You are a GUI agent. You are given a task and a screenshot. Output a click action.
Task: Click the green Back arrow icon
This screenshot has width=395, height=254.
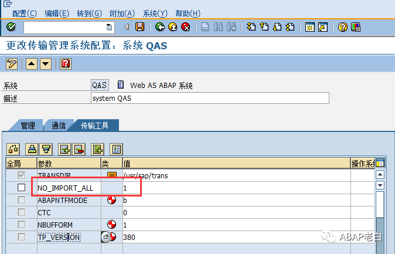160,27
